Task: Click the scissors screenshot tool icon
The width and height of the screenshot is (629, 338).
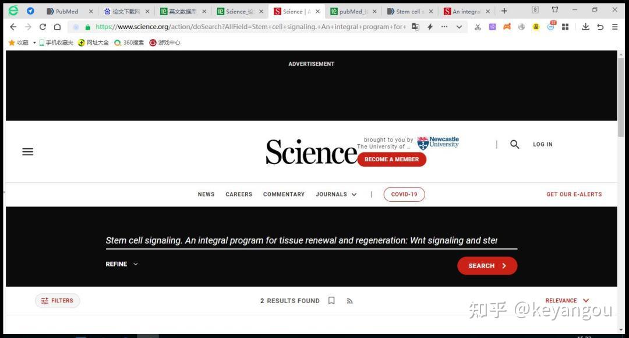Action: (x=478, y=27)
